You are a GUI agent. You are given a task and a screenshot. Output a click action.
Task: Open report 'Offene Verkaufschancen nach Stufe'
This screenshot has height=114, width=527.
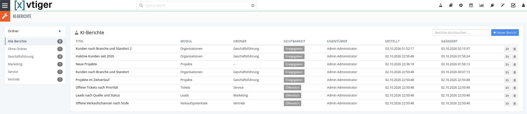[102, 103]
